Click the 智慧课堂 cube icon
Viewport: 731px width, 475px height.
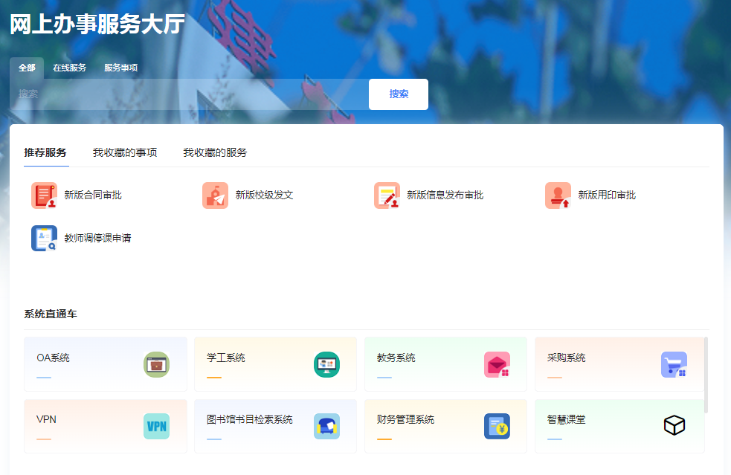coord(674,426)
